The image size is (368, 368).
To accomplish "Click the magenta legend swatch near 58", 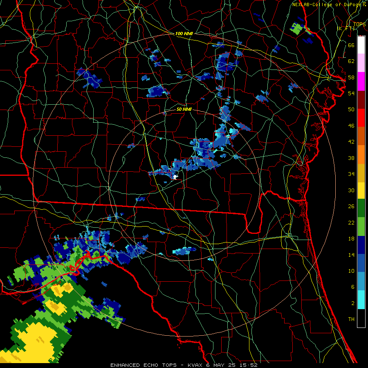I will 361,81.
